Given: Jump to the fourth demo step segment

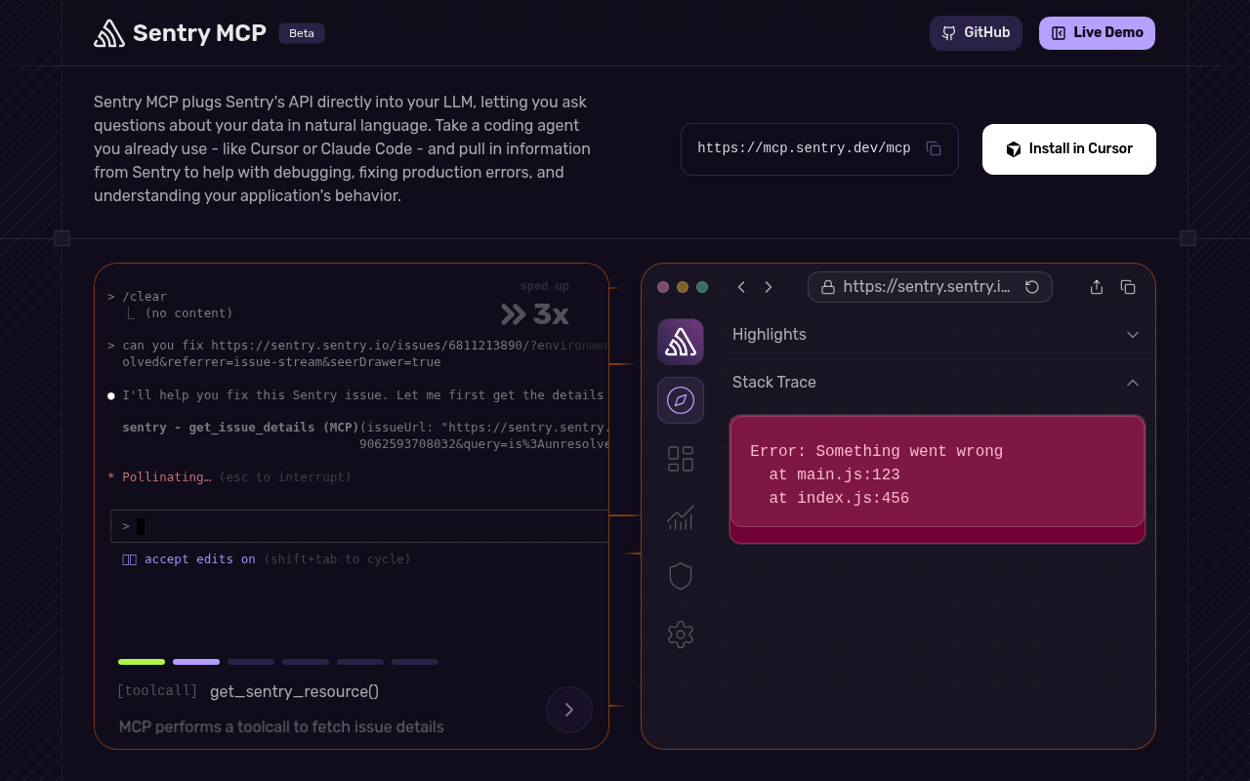Looking at the screenshot, I should pos(306,662).
